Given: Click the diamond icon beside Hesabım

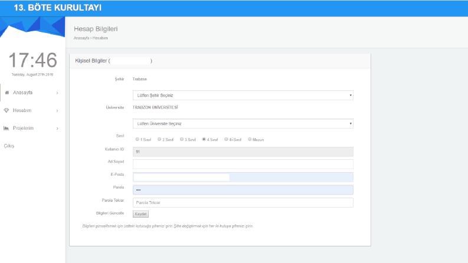Looking at the screenshot, I should (x=6, y=110).
